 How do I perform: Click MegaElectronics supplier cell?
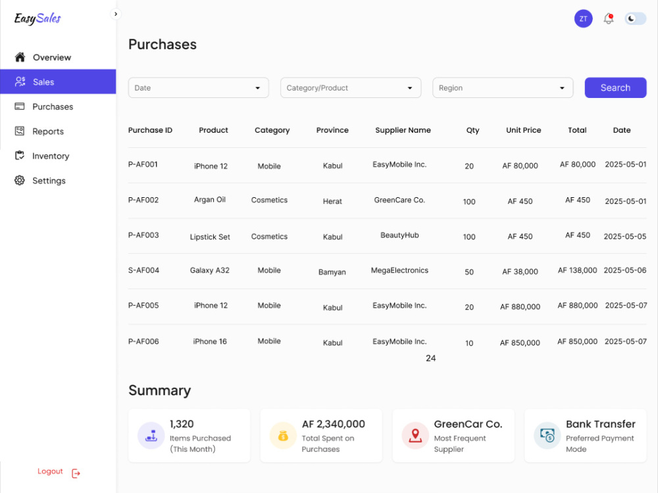click(x=399, y=270)
